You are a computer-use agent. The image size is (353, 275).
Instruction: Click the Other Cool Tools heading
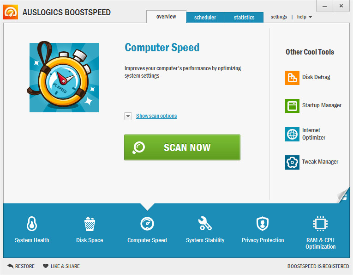(310, 52)
